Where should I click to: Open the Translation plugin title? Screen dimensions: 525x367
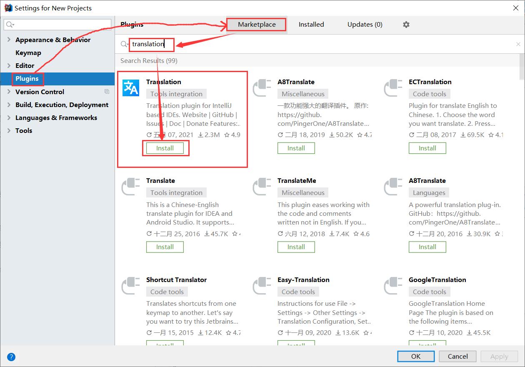coord(164,82)
